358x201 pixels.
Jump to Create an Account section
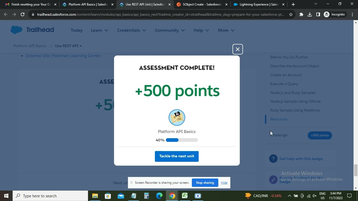286,75
